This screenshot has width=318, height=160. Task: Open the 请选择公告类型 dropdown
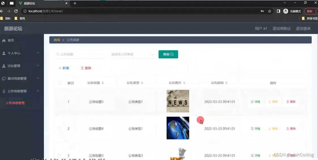pyautogui.click(x=132, y=54)
